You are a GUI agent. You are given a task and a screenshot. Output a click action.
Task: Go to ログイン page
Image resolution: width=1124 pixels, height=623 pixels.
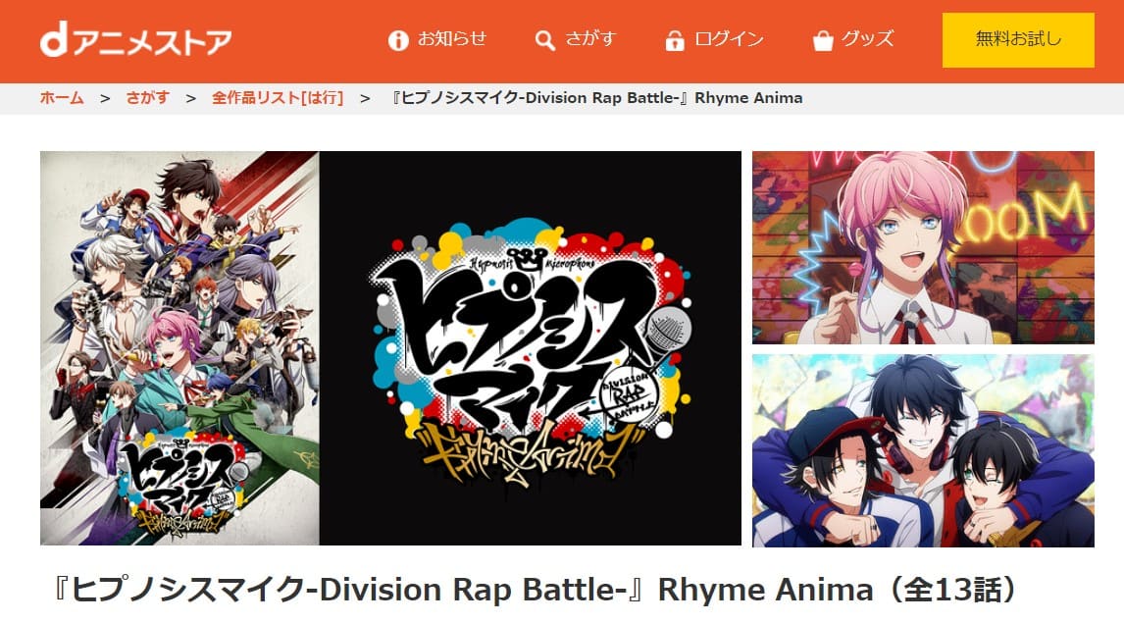point(729,38)
